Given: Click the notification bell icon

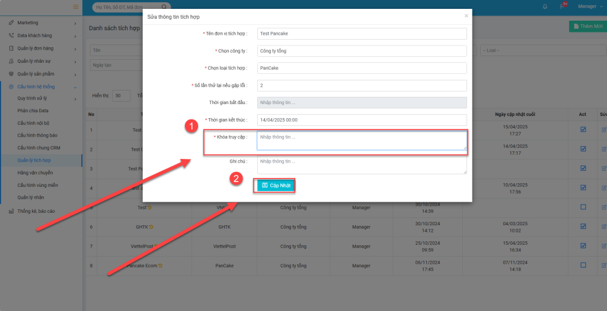Looking at the screenshot, I should (545, 7).
